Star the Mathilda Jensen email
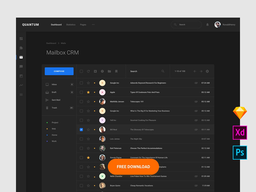Viewport: 256px width, 192px height. (88, 101)
